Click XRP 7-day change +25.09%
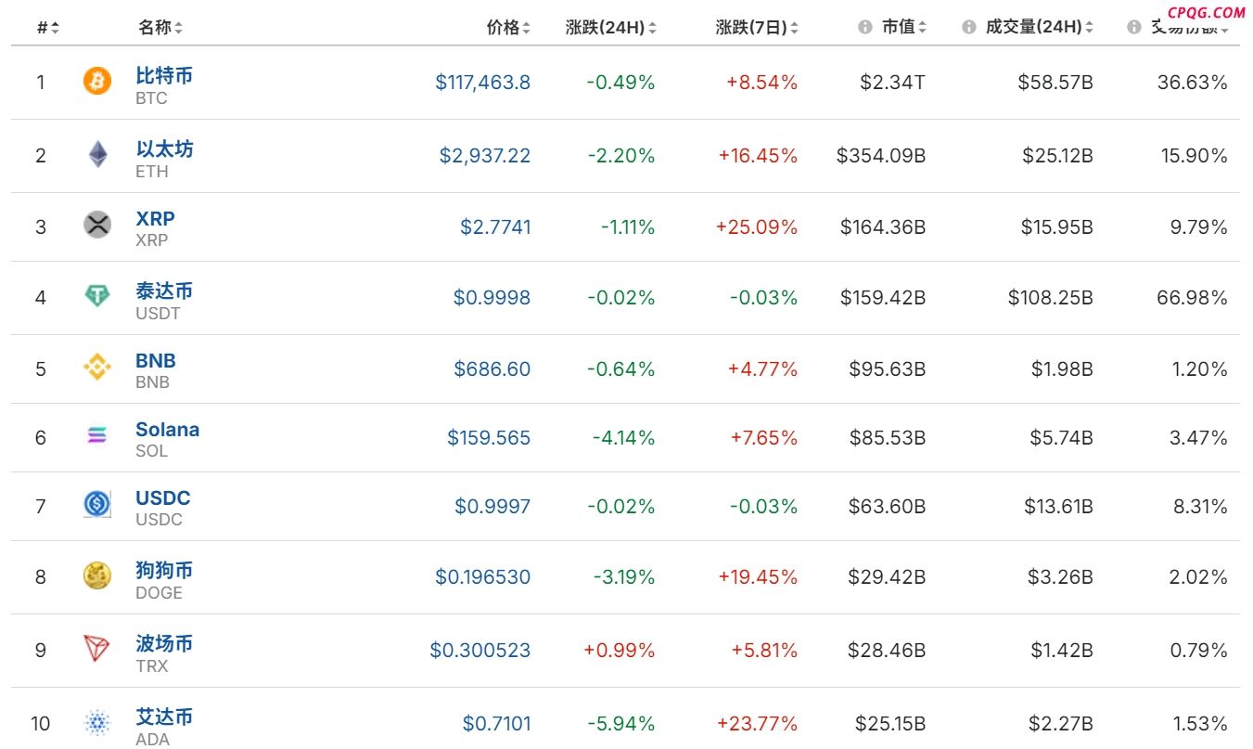The height and width of the screenshot is (749, 1253). [757, 226]
